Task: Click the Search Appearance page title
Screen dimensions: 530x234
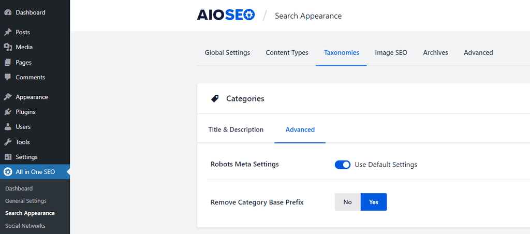Action: [308, 16]
